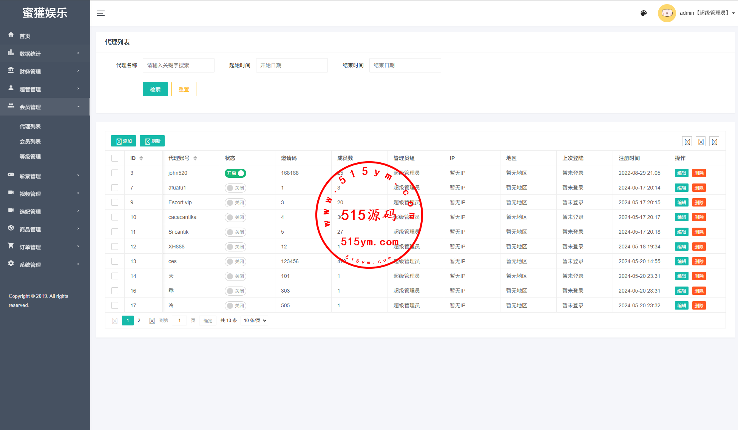Check the select-all header checkbox
This screenshot has height=430, width=738.
pos(115,158)
